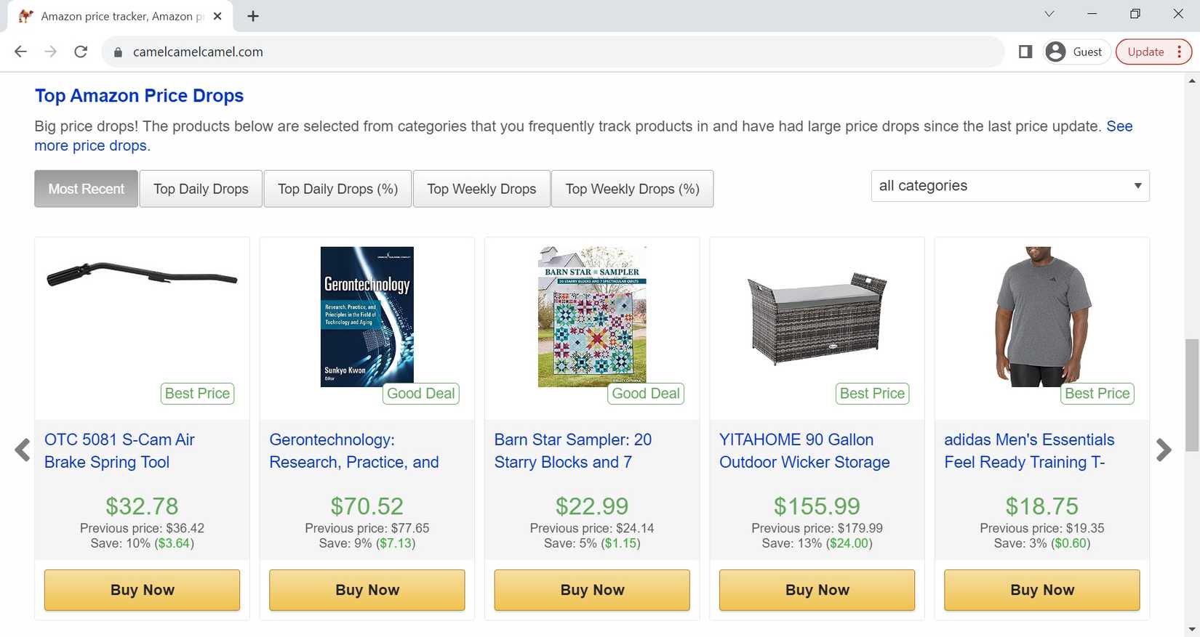
Task: Select Top Weekly Drops (%) tab
Action: coord(632,189)
